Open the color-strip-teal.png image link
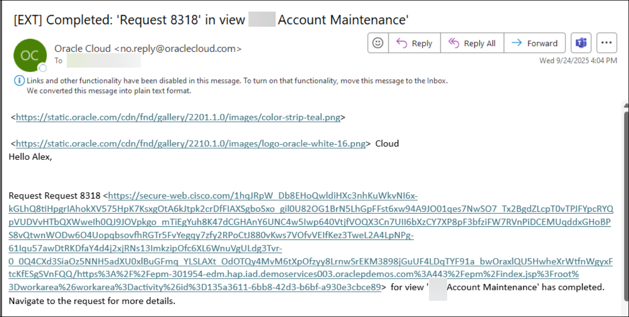This screenshot has width=629, height=317. (178, 117)
